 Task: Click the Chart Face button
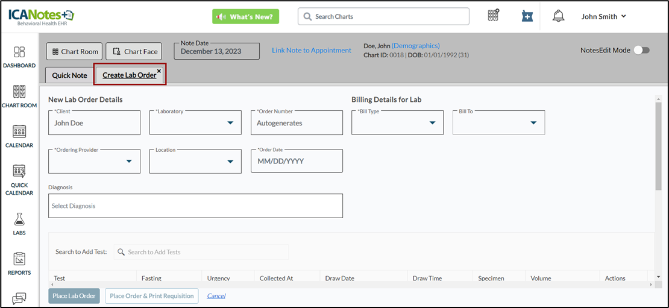coord(134,51)
